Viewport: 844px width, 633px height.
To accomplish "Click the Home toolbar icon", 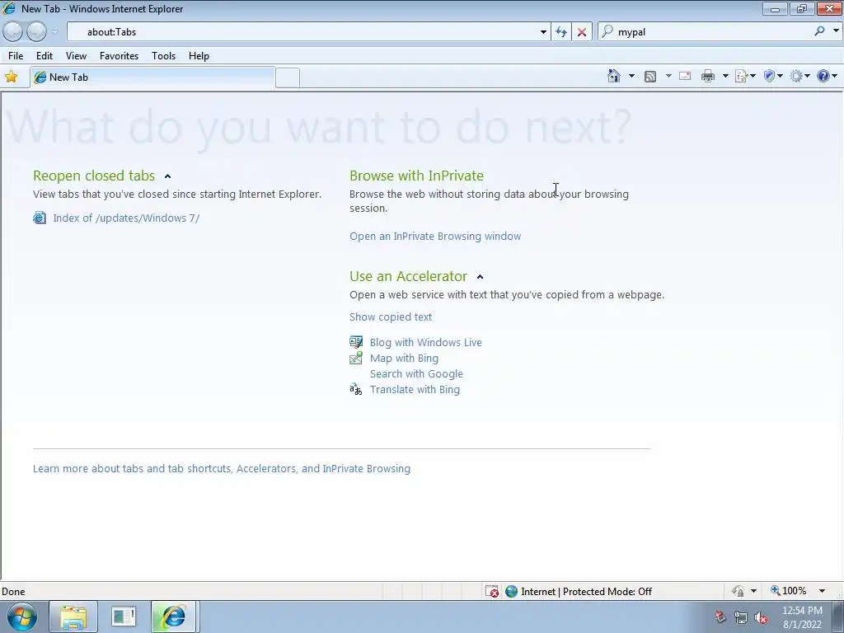I will (613, 77).
